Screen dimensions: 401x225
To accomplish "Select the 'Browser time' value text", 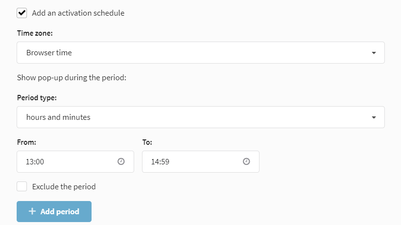I will coord(49,53).
